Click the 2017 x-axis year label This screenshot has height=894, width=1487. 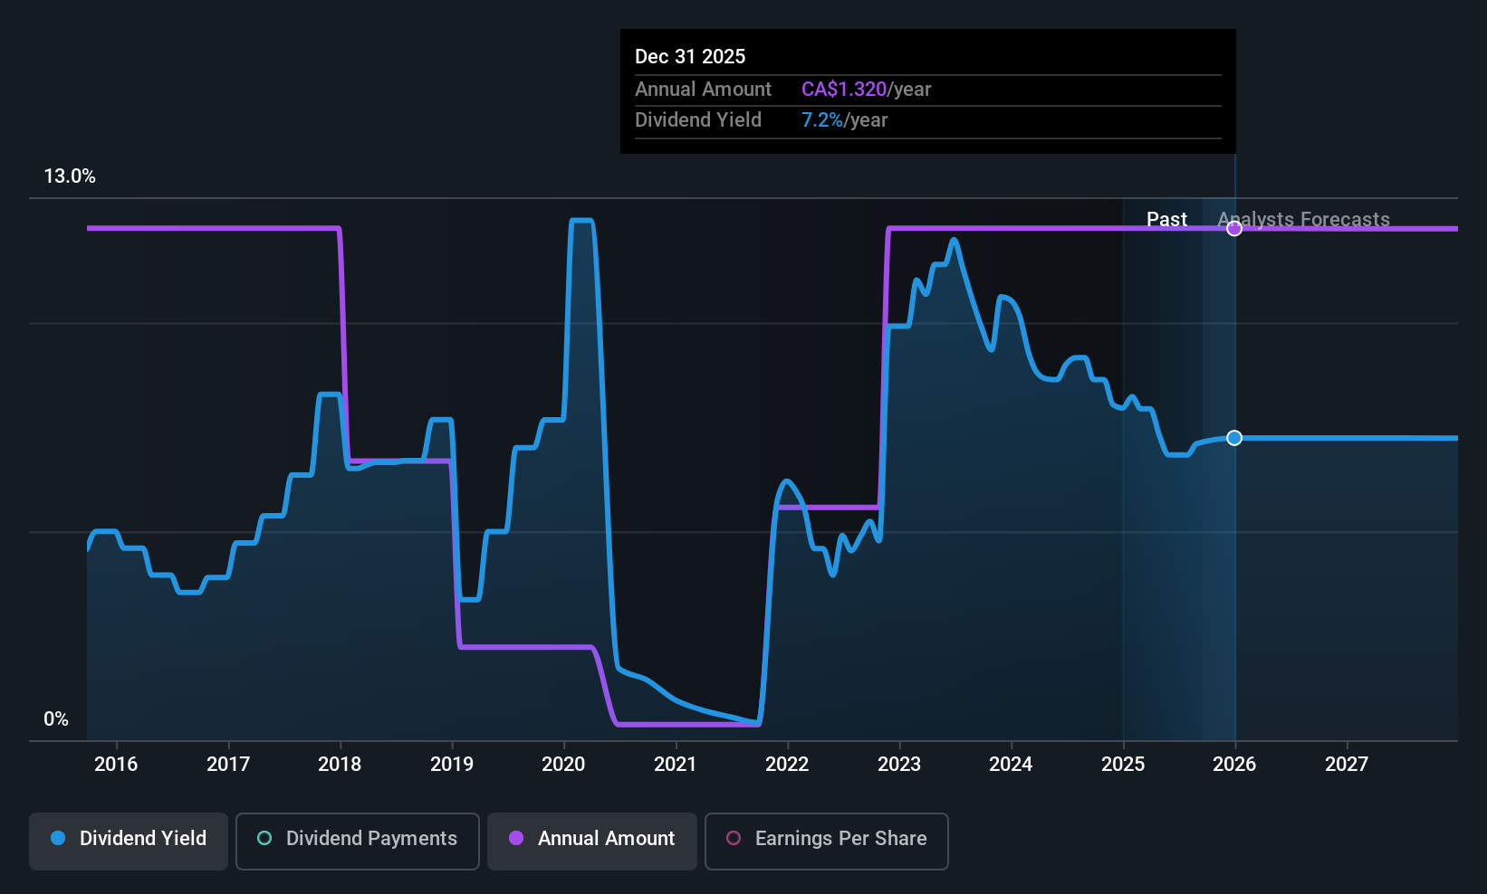coord(228,765)
